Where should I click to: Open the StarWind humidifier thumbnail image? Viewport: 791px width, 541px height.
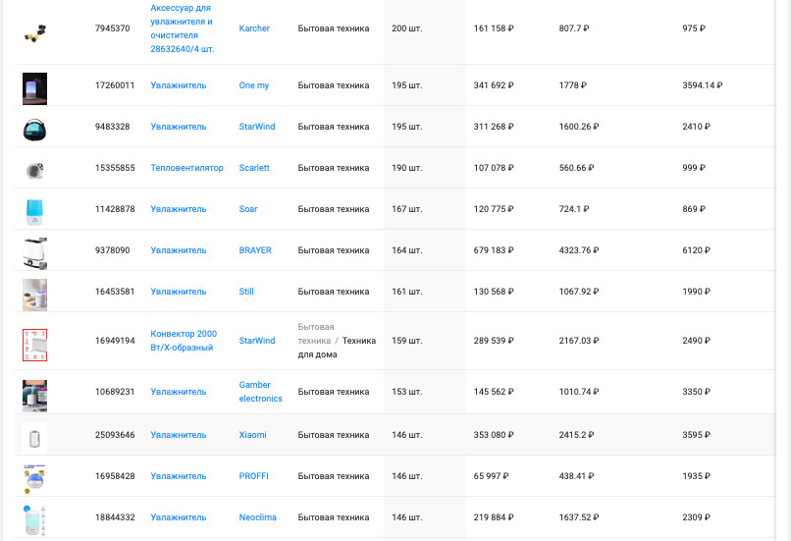coord(34,131)
